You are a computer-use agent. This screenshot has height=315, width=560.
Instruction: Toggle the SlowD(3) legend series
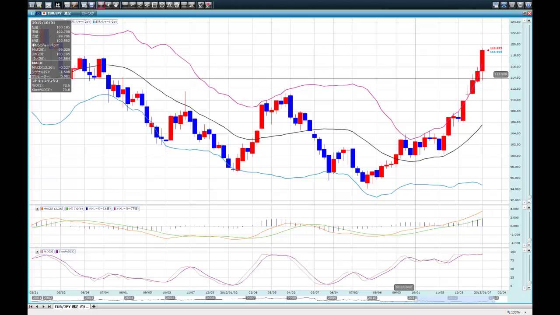(66, 252)
